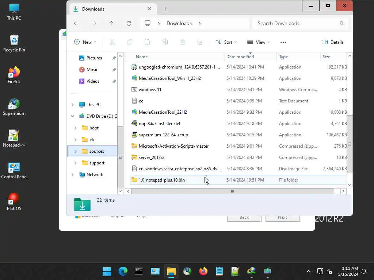Open PlatfOS desktop shortcut
The height and width of the screenshot is (280, 374).
[x=14, y=202]
